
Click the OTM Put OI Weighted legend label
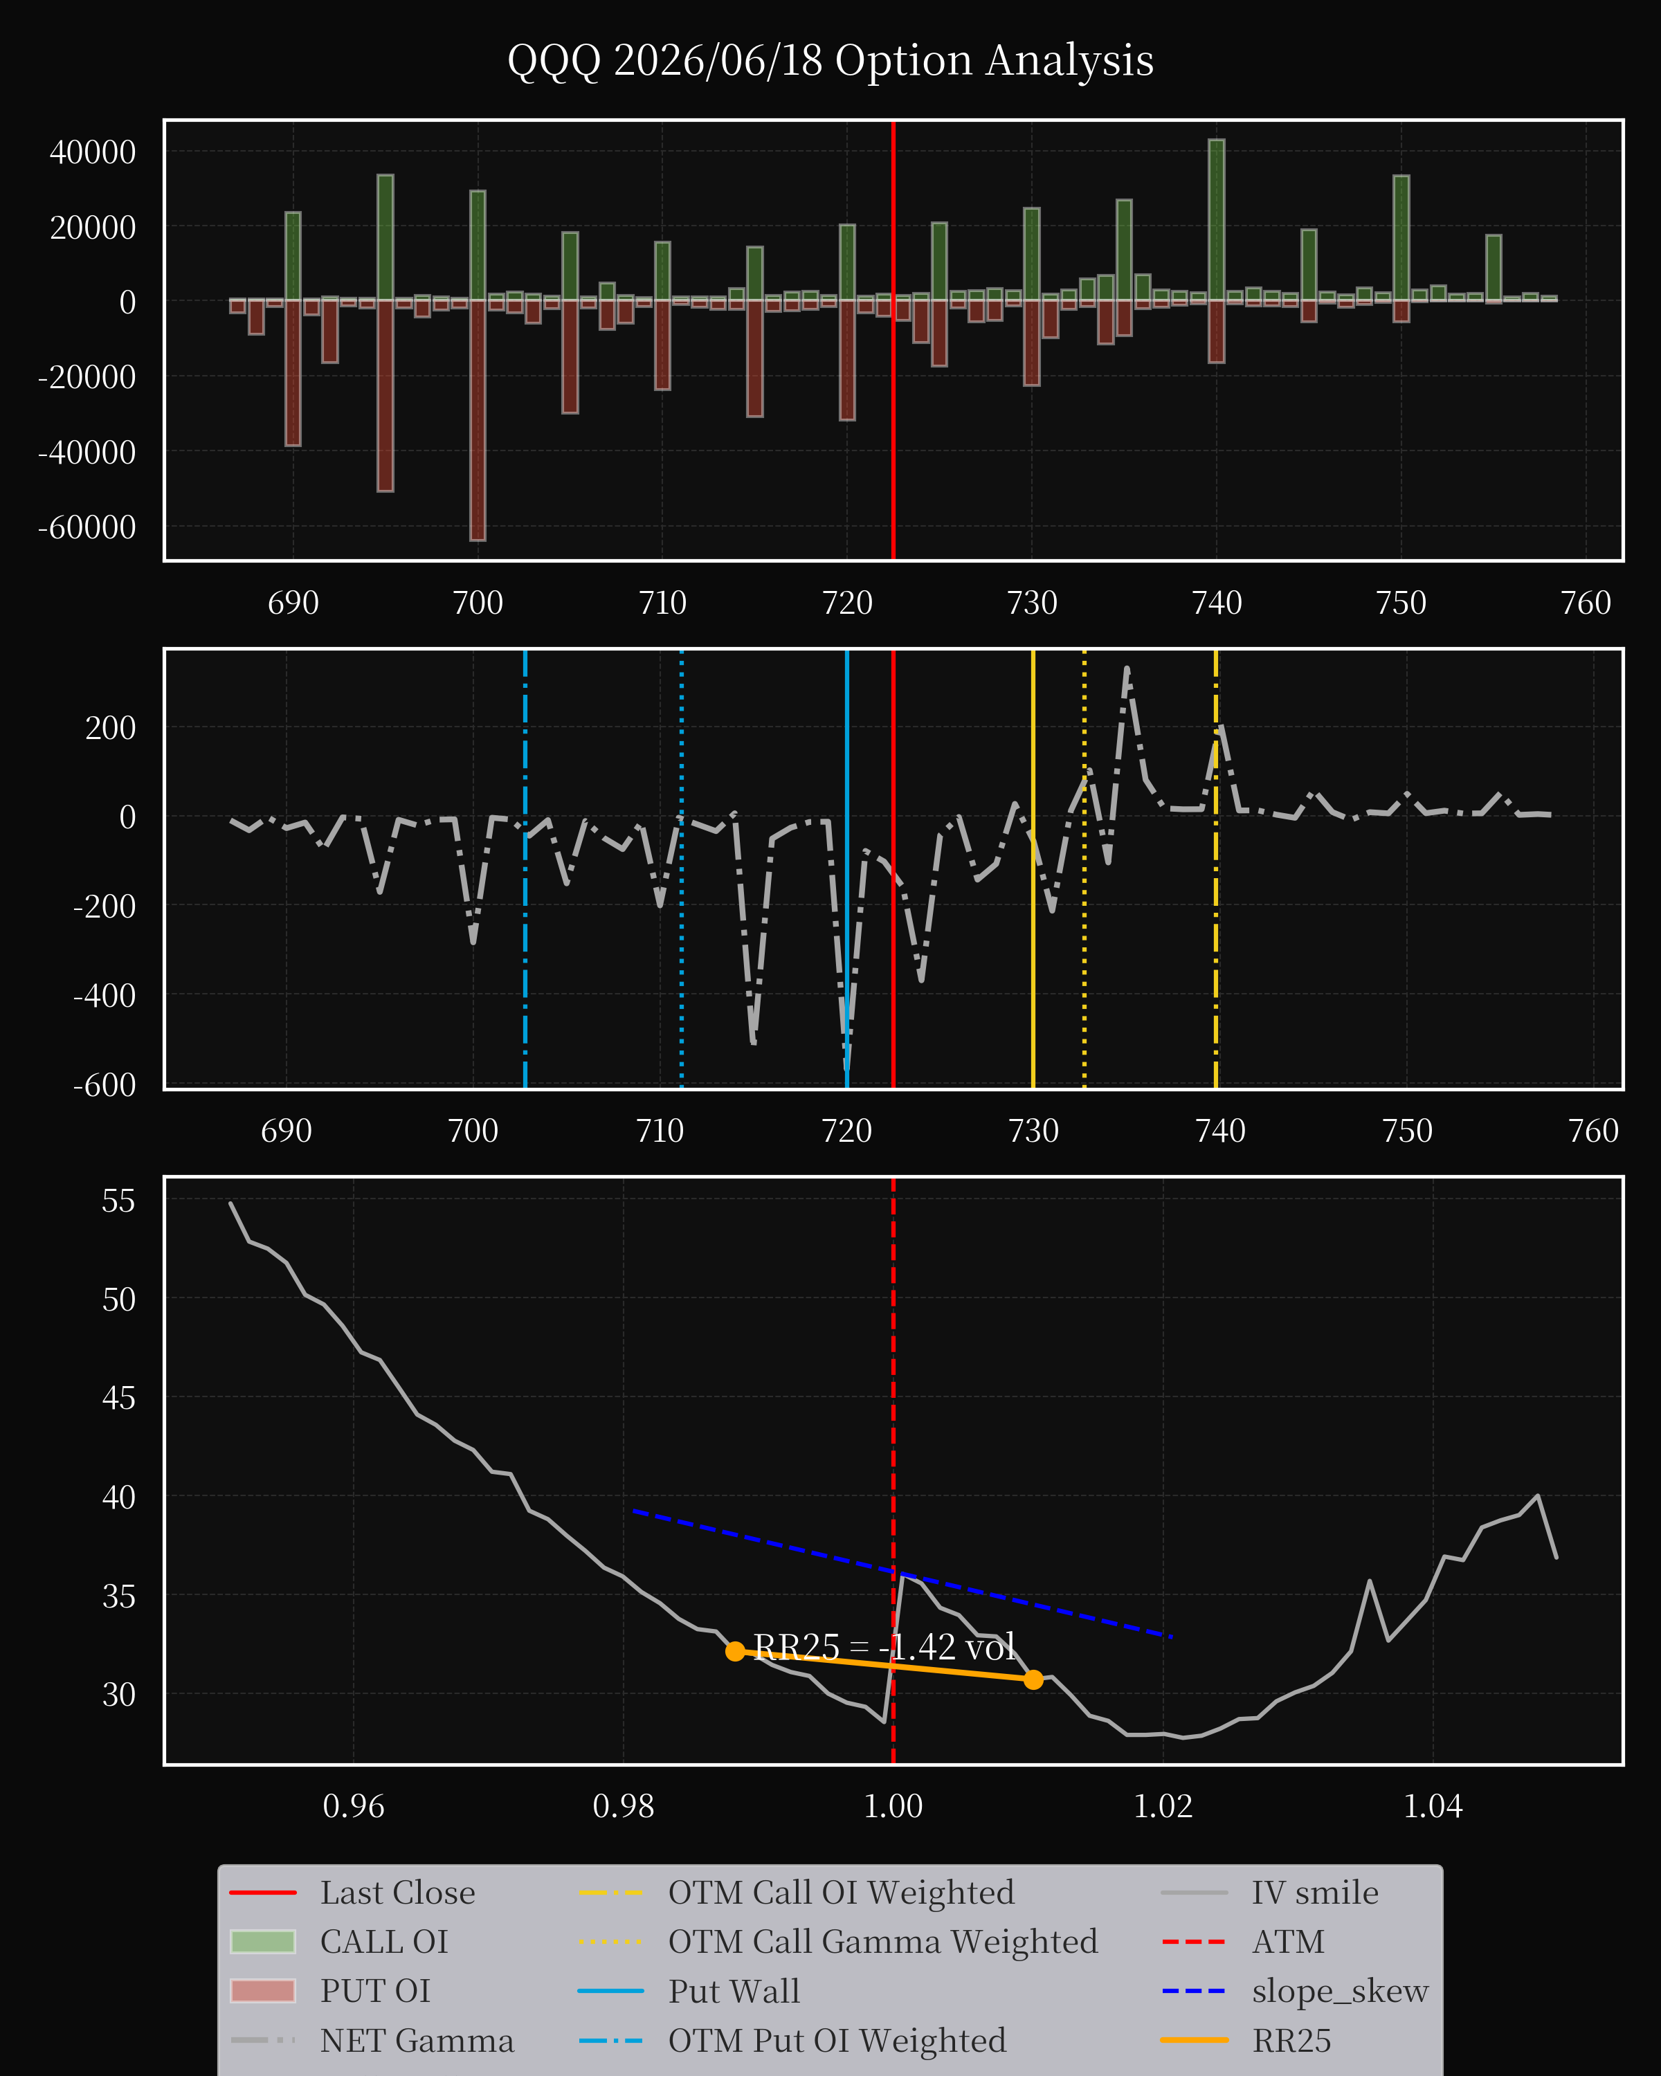[837, 2039]
